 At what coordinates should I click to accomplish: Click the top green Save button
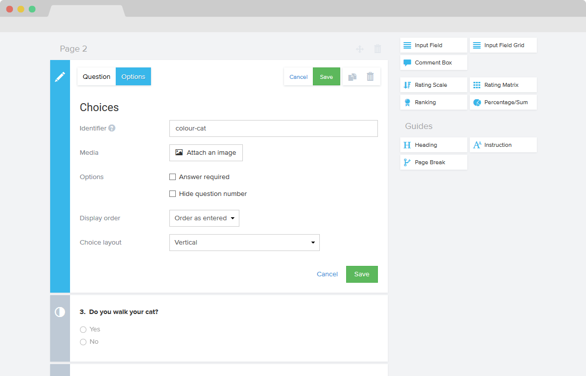tap(326, 76)
